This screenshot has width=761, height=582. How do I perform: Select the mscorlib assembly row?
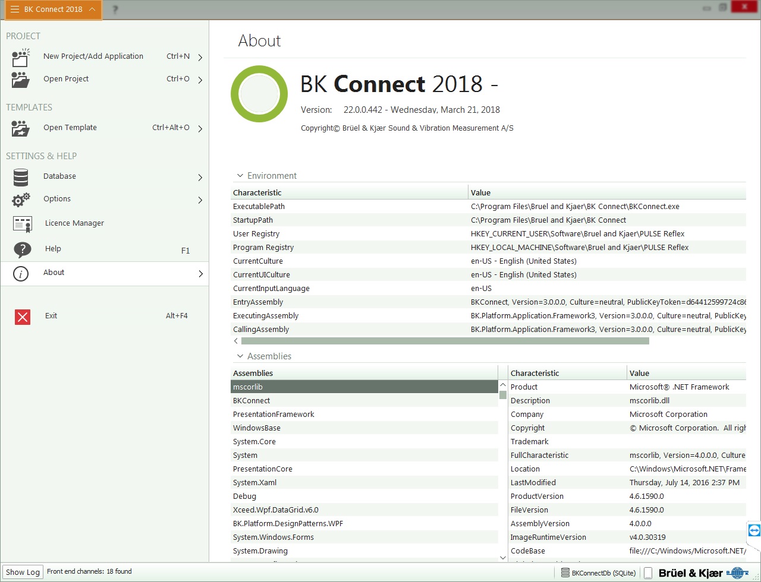coord(364,387)
